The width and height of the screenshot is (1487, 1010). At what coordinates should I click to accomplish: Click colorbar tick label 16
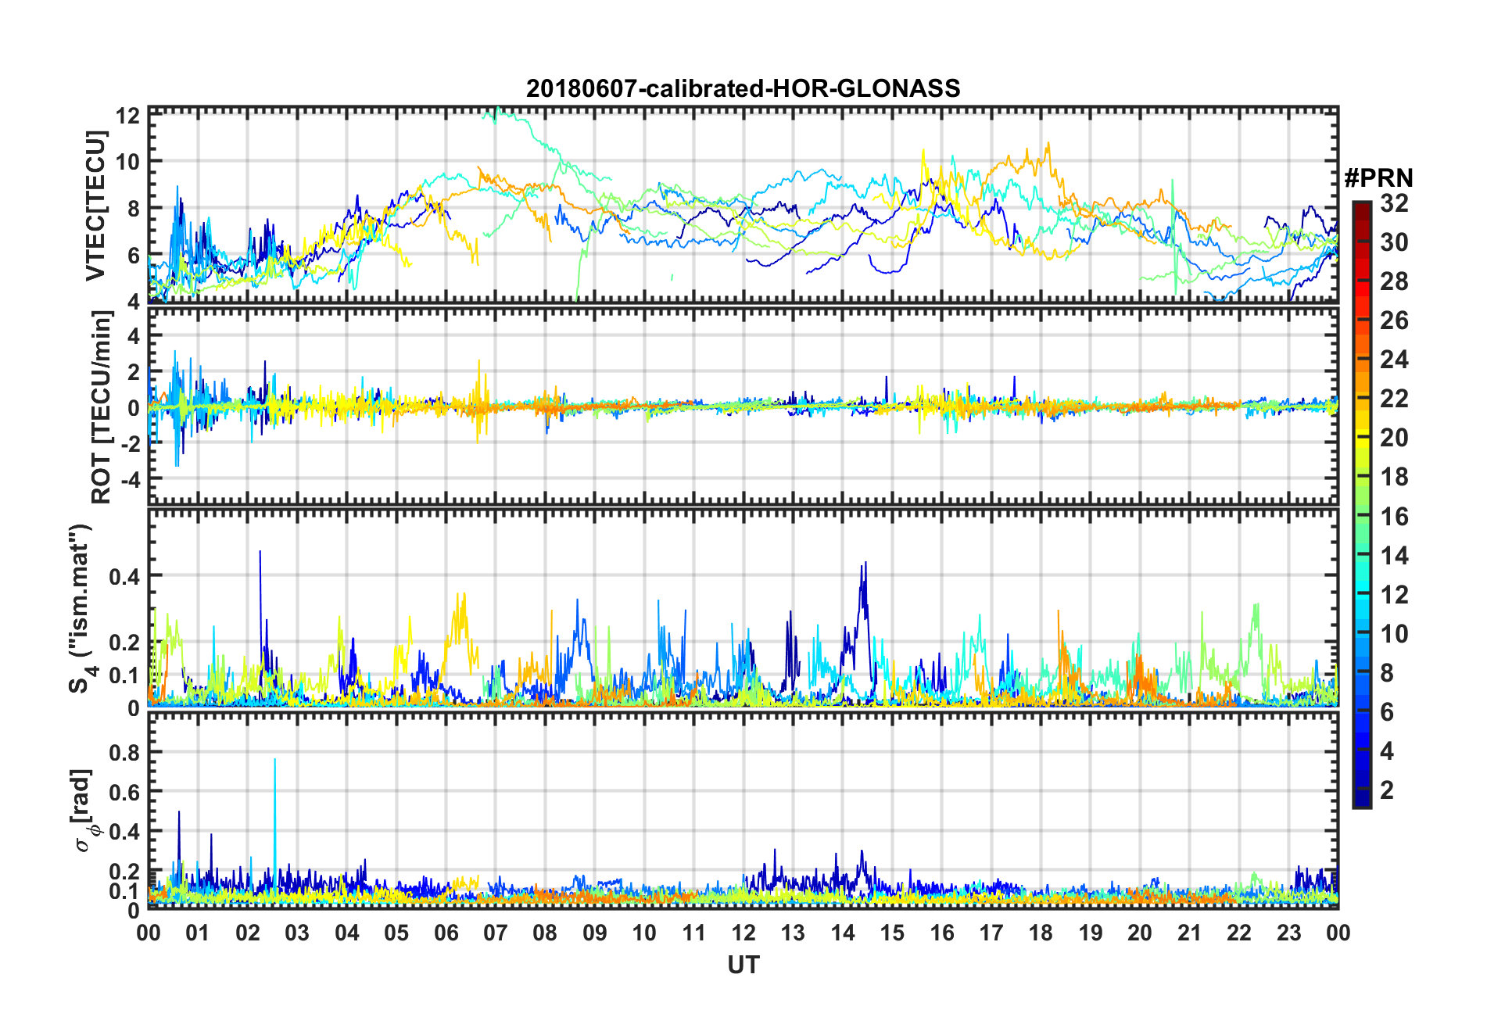(x=1394, y=517)
